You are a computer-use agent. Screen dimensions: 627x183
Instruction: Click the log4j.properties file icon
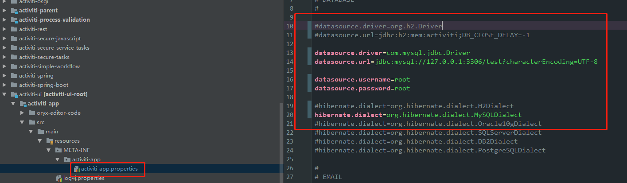59,178
